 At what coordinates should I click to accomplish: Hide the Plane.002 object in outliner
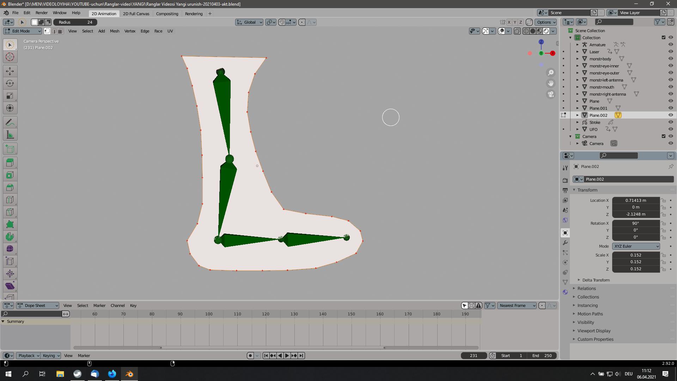click(x=671, y=115)
